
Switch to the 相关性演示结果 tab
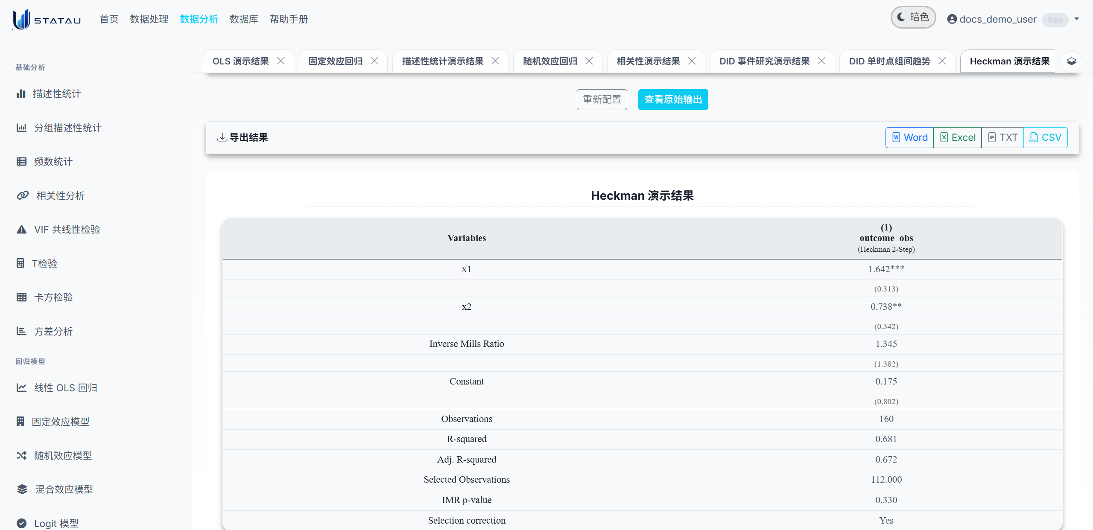pos(648,61)
